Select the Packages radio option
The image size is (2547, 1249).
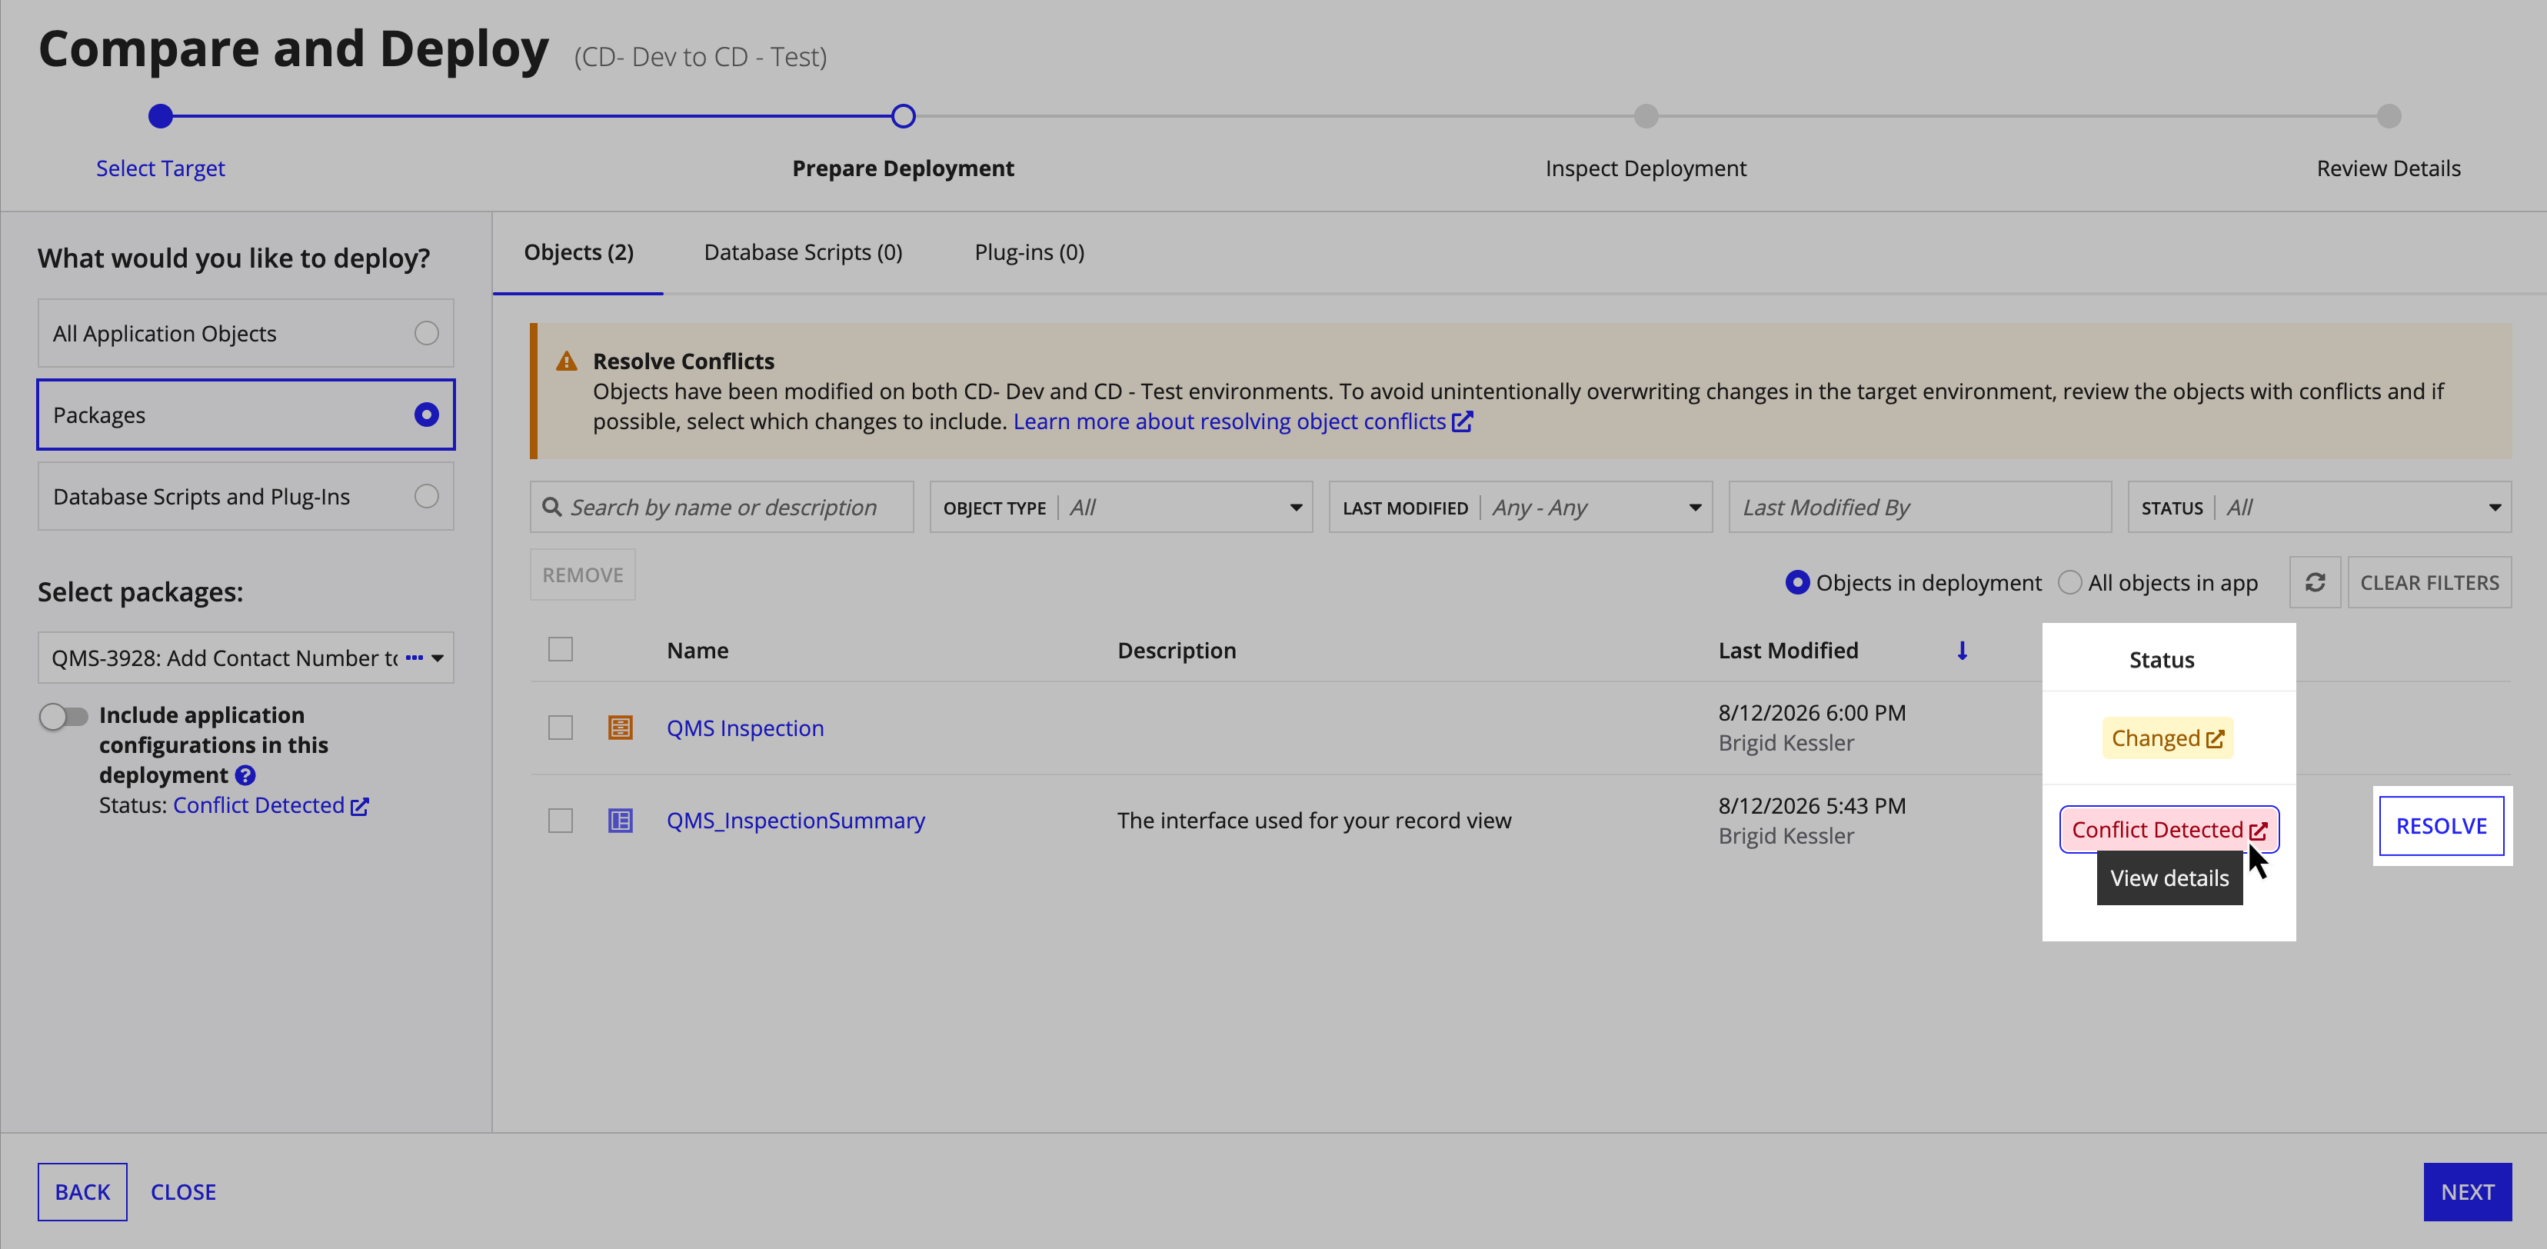coord(246,415)
